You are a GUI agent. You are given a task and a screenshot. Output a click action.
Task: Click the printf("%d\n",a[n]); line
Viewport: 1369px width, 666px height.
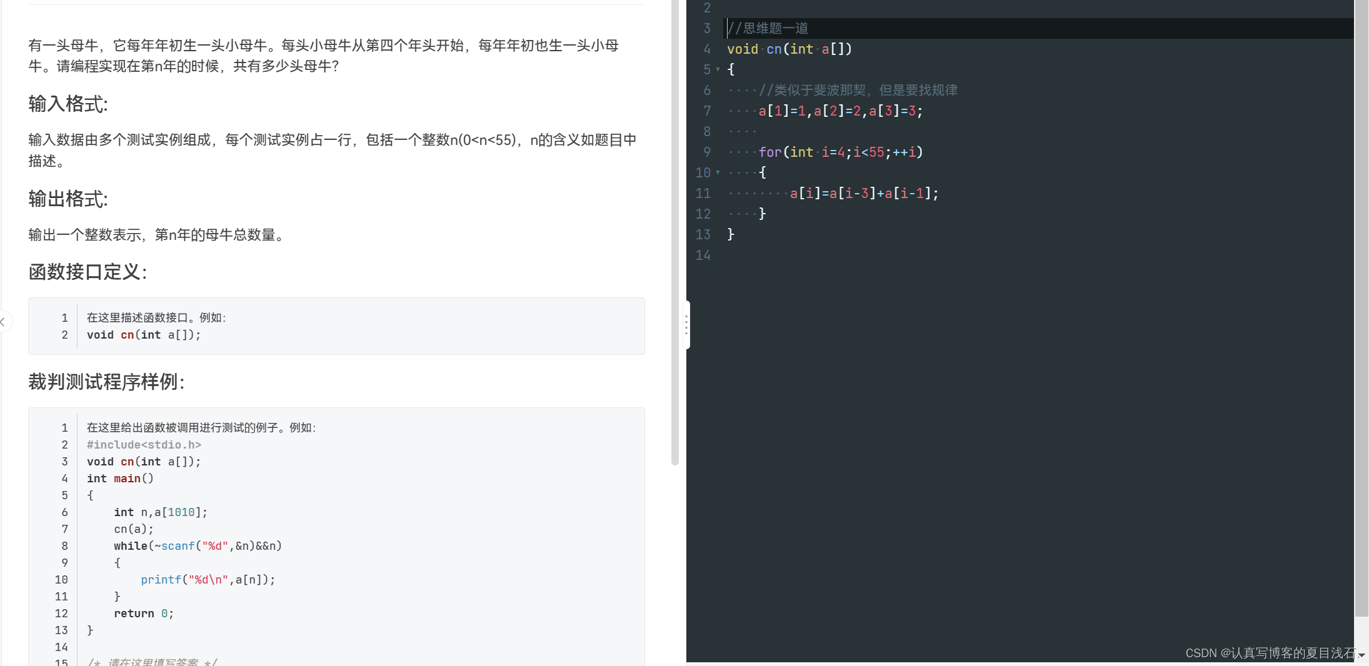(x=208, y=579)
